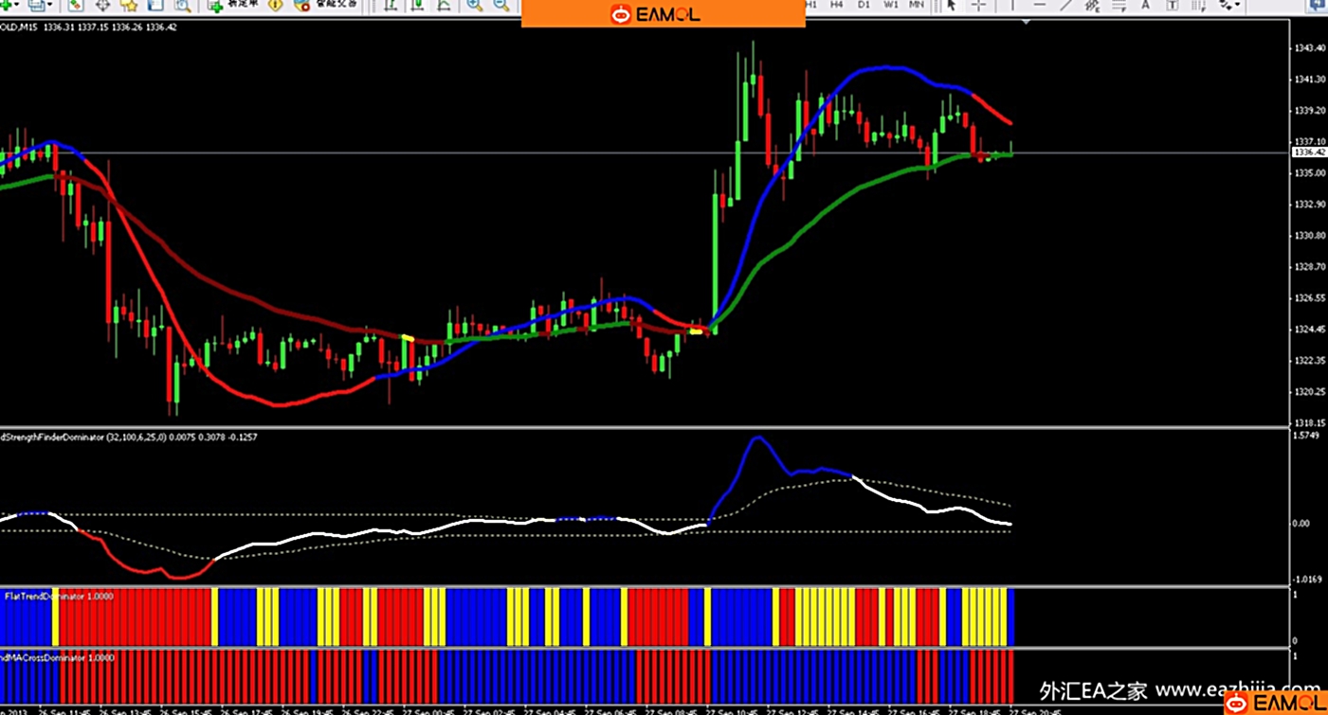Screen dimensions: 1328x715
Task: Click the MACrossDominator 1.0000 label
Action: [57, 657]
